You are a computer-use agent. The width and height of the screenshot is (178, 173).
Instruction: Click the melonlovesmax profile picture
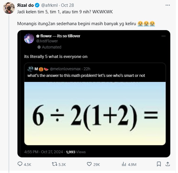click(x=30, y=69)
